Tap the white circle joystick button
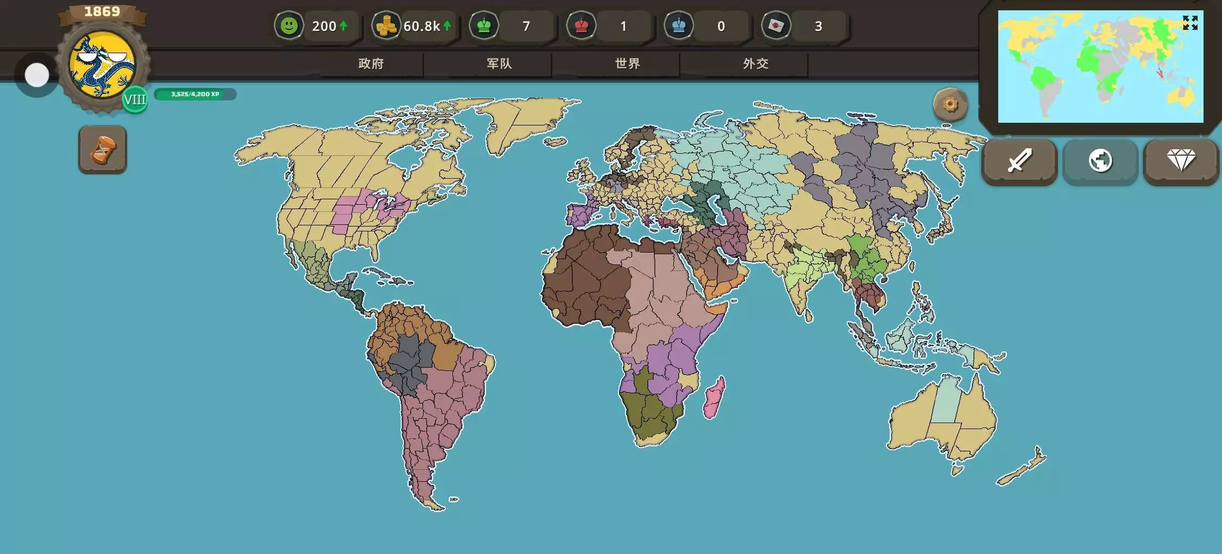Viewport: 1222px width, 554px height. (37, 75)
